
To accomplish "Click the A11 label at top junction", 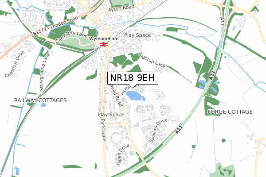I will [223, 21].
